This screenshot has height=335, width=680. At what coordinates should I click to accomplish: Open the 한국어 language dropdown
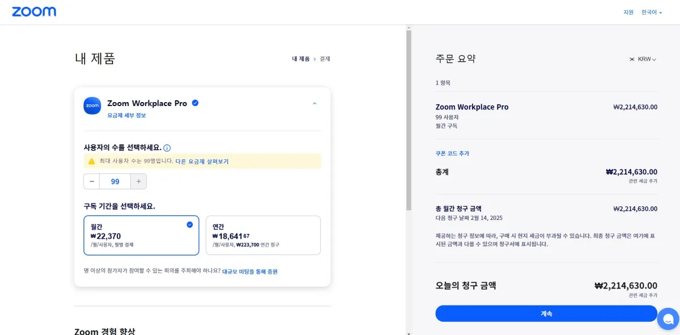point(651,11)
